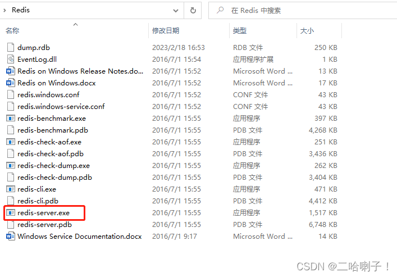Click the 4,412 KB size cell
This screenshot has height=277, width=397.
click(323, 201)
